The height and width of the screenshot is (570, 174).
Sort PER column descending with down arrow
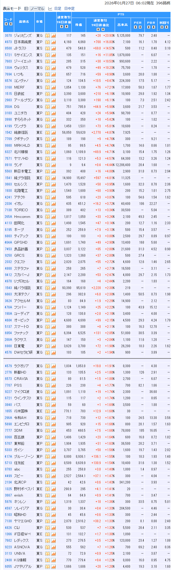[140, 27]
